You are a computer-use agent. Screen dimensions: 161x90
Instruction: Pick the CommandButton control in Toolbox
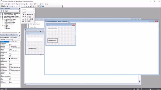32,17
